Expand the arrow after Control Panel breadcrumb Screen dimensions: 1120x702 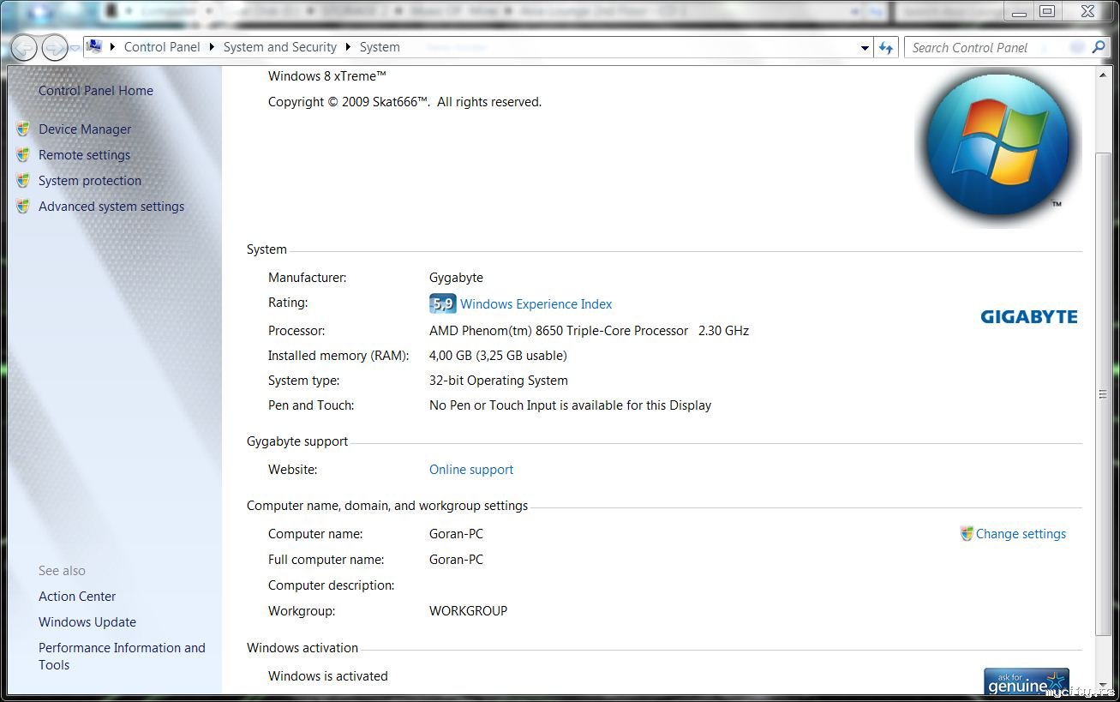(x=212, y=47)
